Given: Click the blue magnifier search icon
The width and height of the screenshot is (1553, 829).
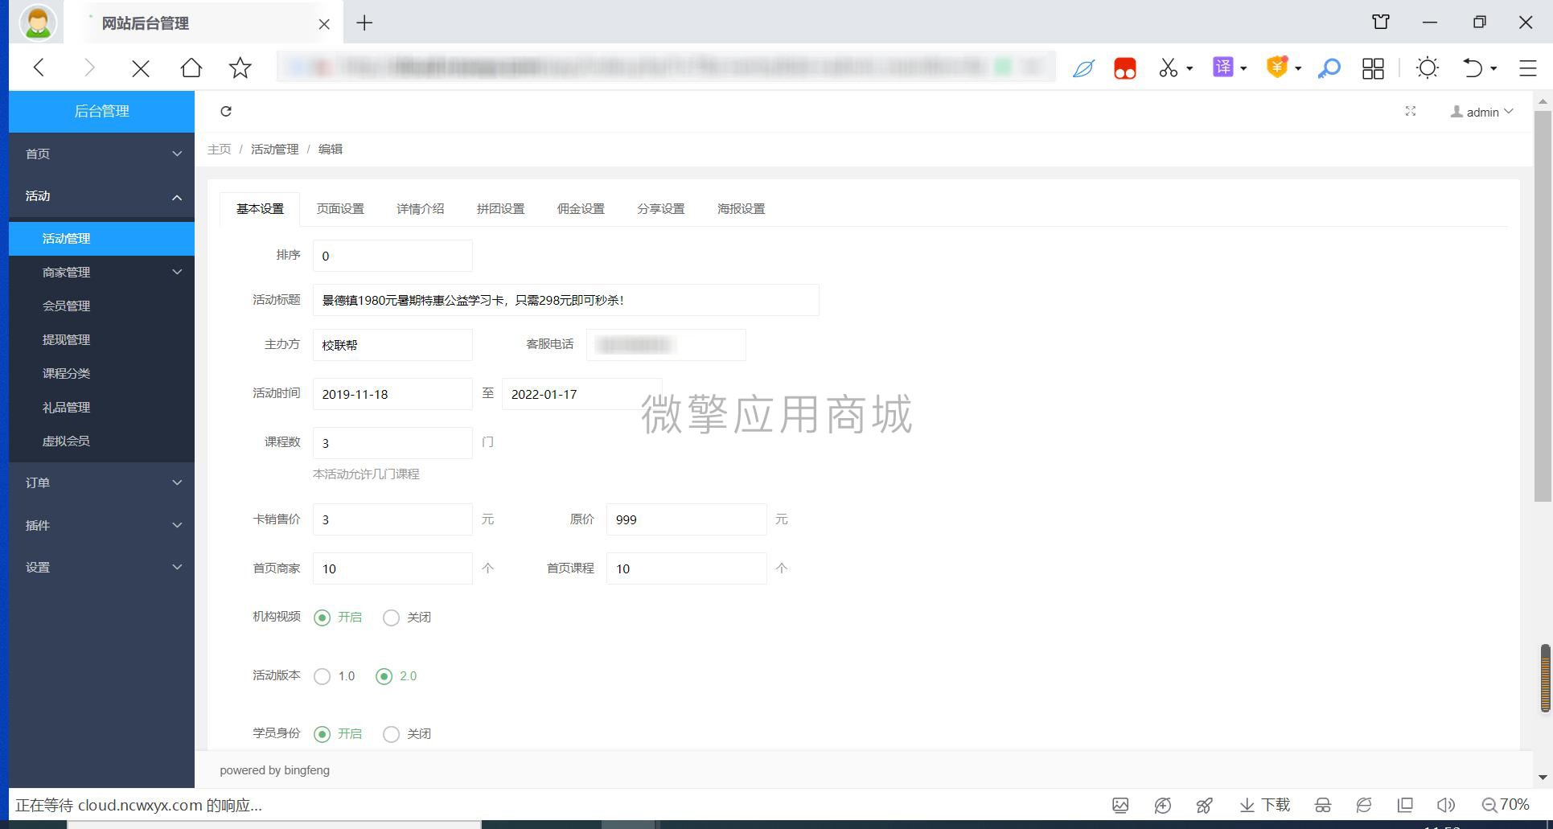Looking at the screenshot, I should [1329, 68].
